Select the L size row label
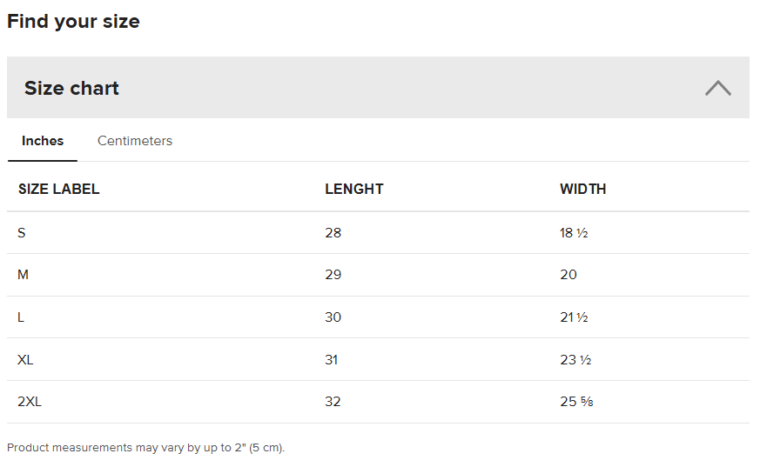767x467 pixels. (22, 317)
